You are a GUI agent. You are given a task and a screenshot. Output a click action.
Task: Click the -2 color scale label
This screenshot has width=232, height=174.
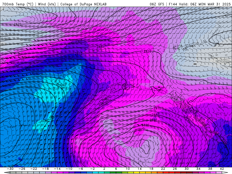click(92, 169)
